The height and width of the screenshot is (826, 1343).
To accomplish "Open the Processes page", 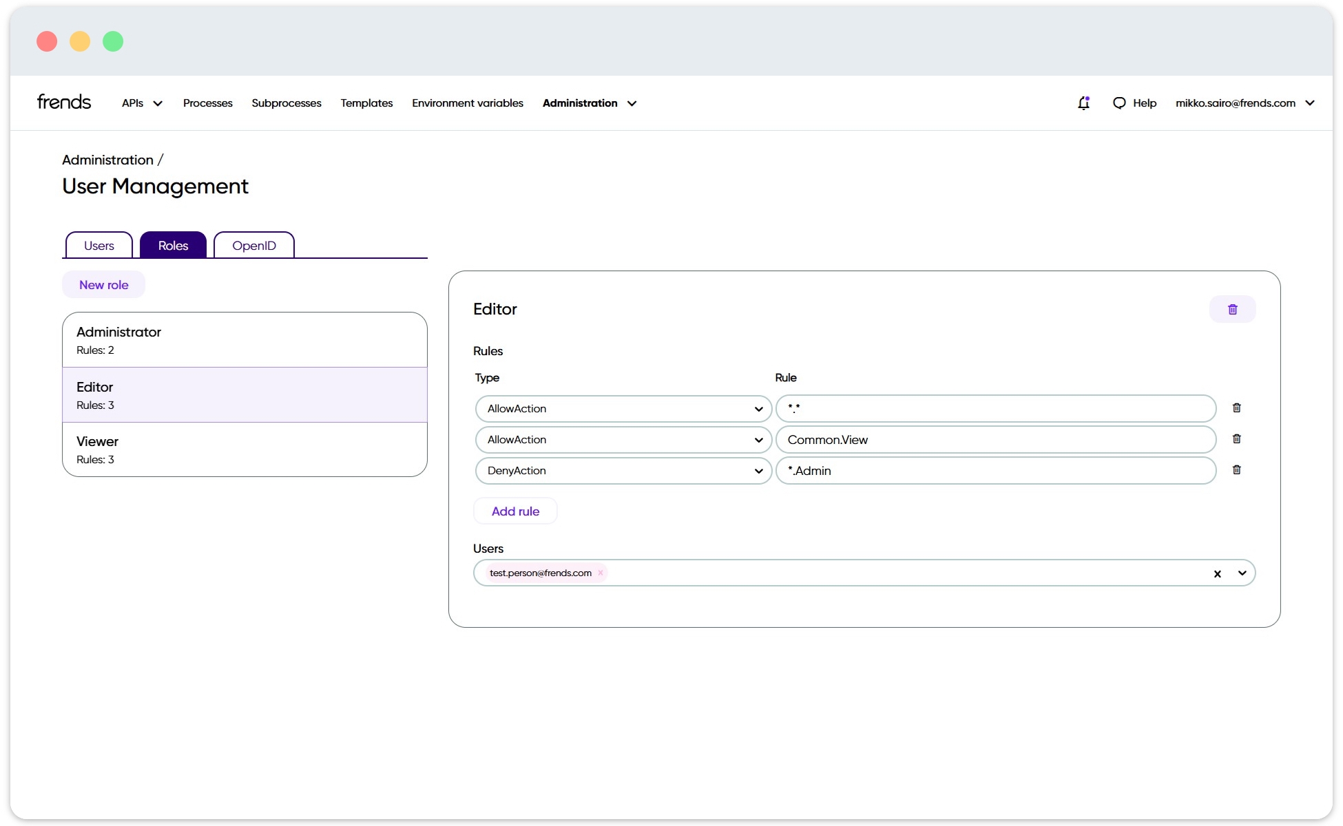I will click(207, 103).
